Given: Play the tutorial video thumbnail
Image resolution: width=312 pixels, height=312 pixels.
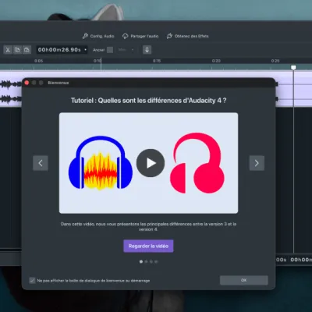Looking at the screenshot, I should (x=151, y=163).
